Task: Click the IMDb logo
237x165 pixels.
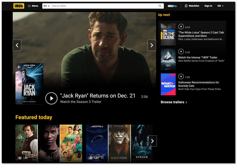Action: (19, 6)
